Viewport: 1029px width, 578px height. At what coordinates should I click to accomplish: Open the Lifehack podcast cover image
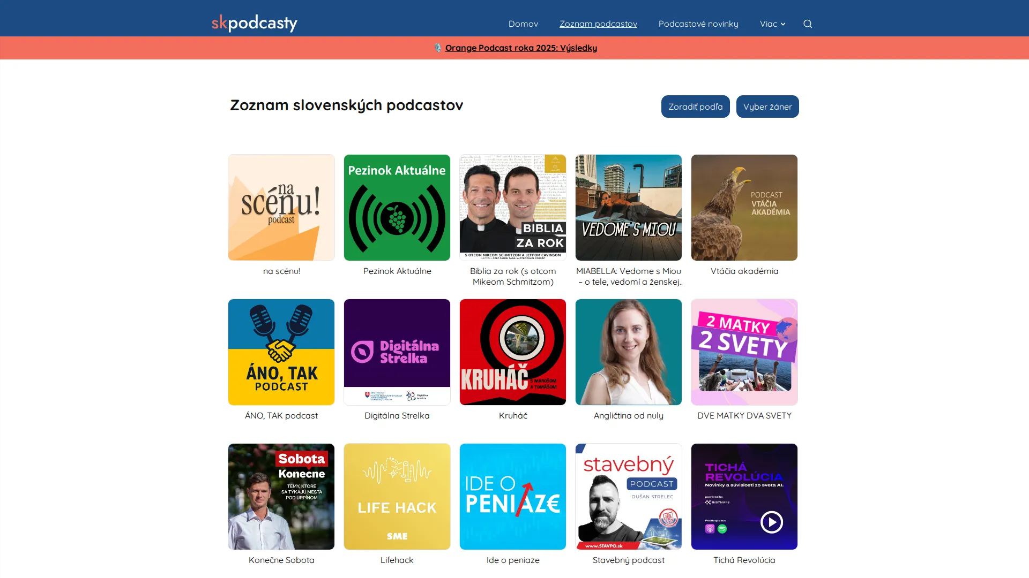397,497
